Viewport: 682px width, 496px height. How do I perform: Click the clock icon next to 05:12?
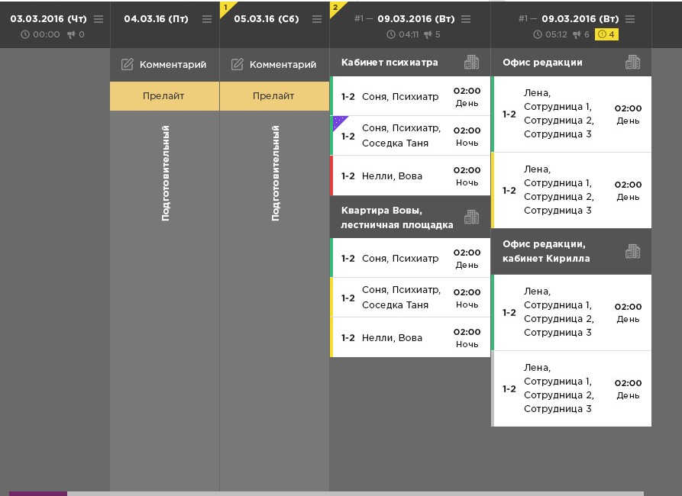click(538, 34)
